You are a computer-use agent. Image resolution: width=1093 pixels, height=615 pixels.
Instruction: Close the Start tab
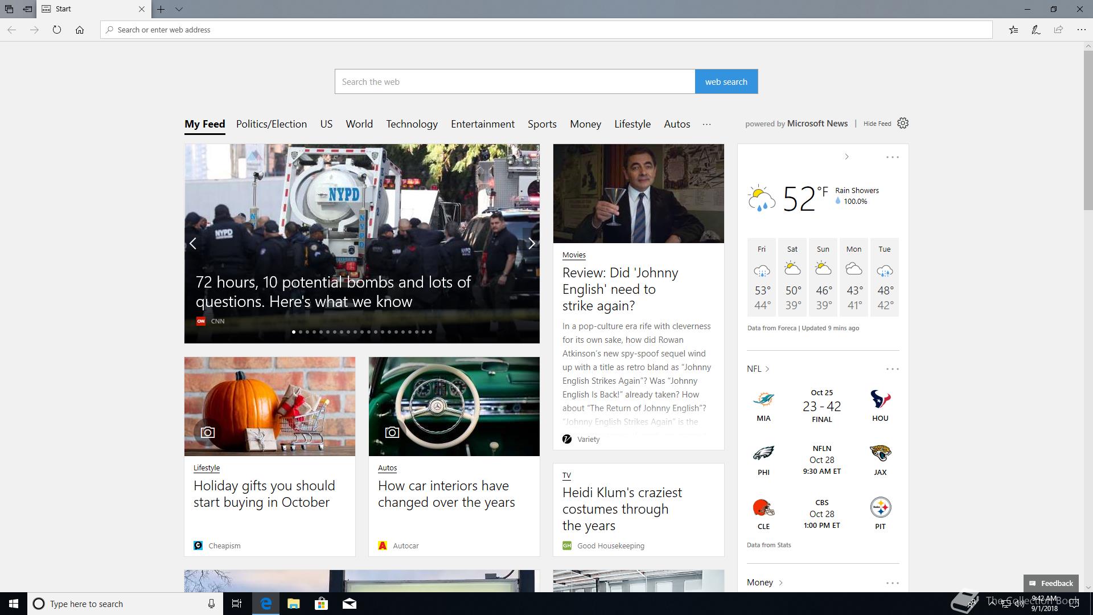coord(142,9)
